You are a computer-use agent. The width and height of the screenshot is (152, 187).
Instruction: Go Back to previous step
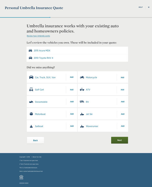click(x=36, y=140)
